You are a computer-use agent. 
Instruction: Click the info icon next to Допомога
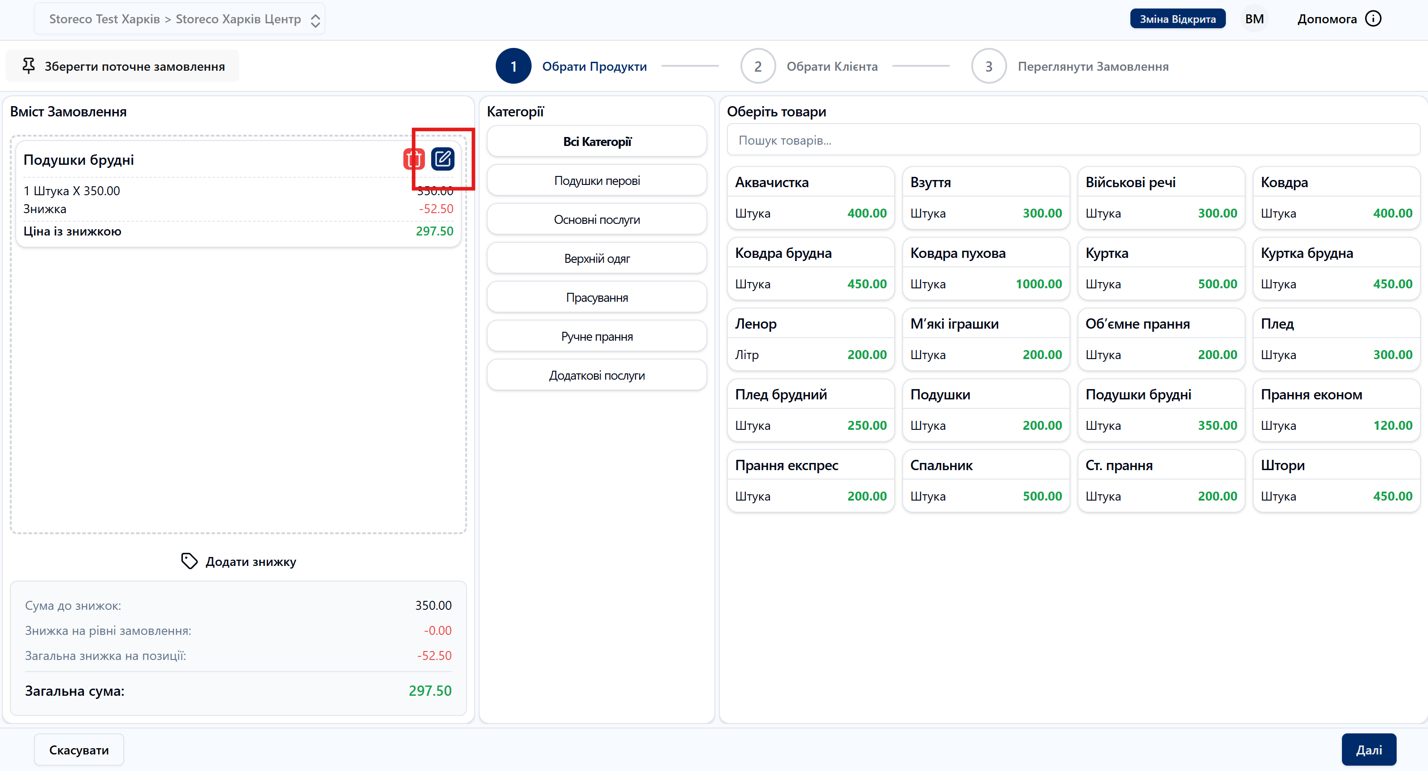[1373, 19]
